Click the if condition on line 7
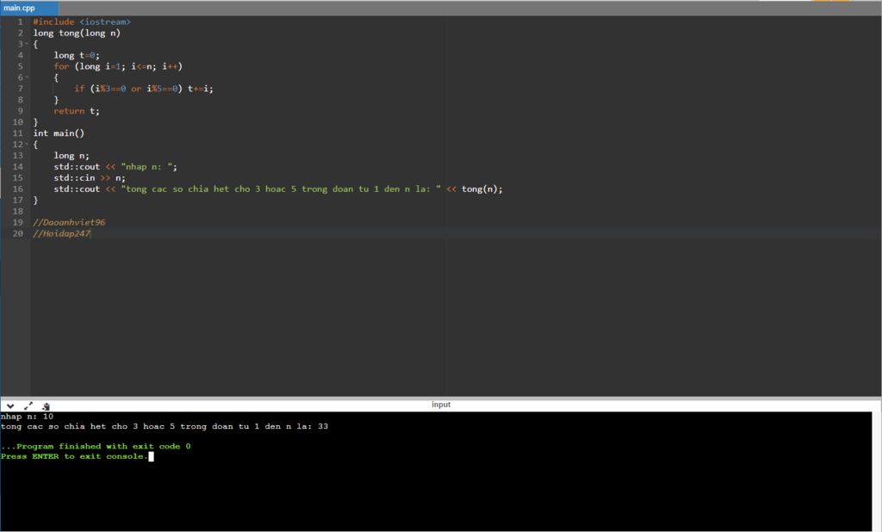Viewport: 882px width, 532px height. pyautogui.click(x=128, y=89)
